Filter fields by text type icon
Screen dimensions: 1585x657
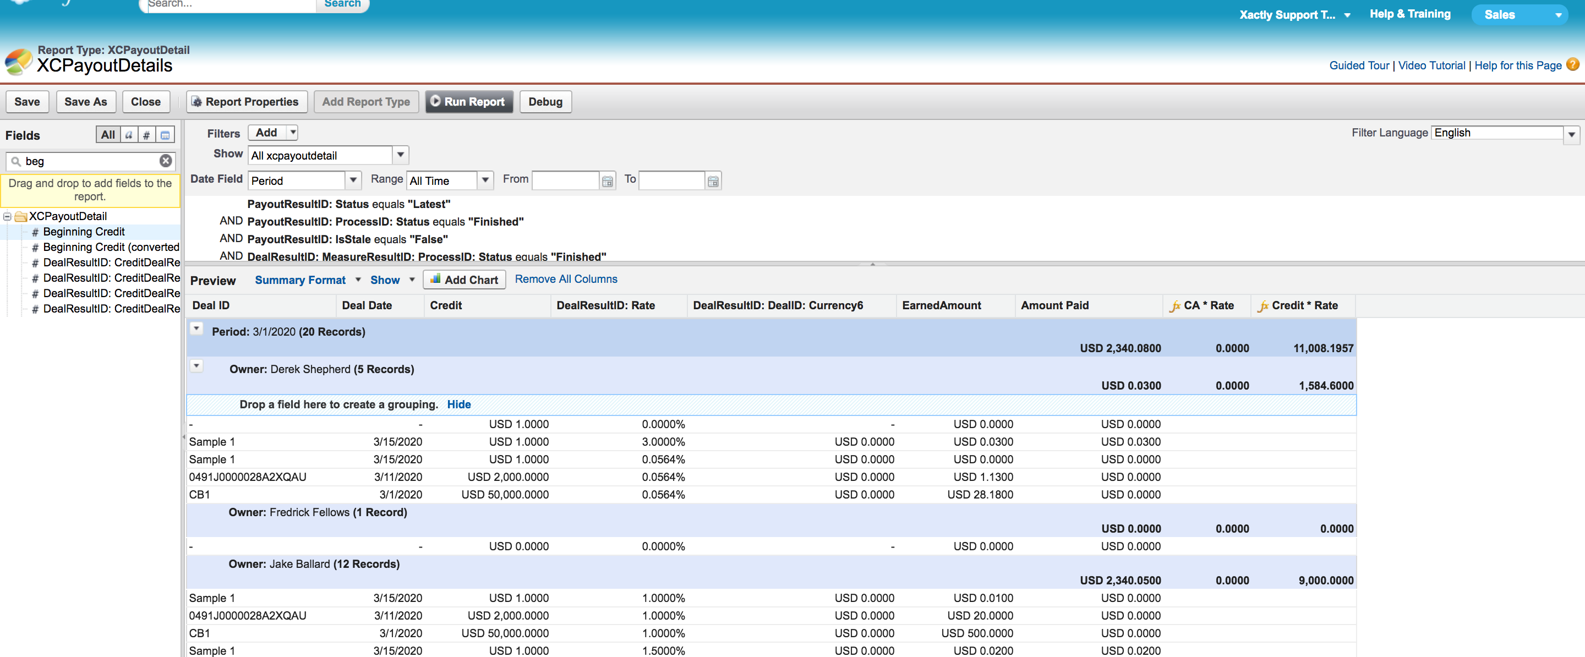129,135
